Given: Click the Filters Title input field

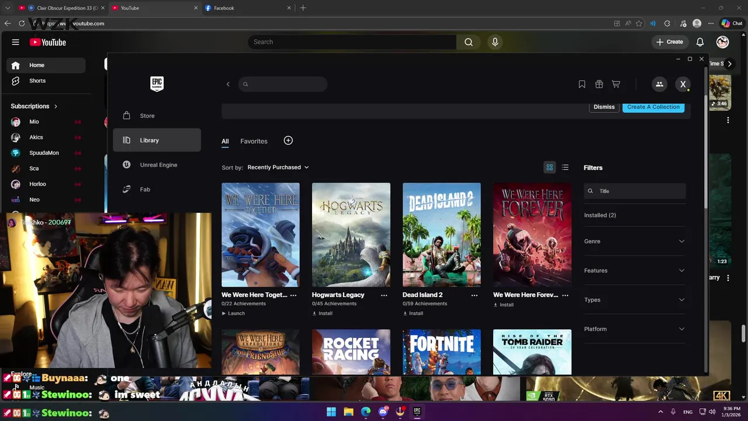Looking at the screenshot, I should [635, 191].
